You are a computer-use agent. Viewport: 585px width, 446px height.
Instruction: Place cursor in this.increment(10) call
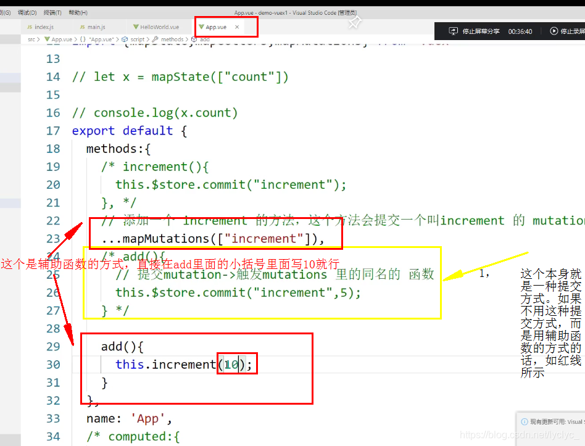184,365
